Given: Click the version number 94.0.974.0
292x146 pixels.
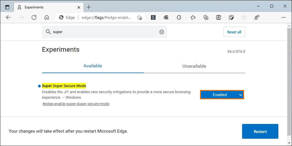Looking at the screenshot, I should (236, 52).
